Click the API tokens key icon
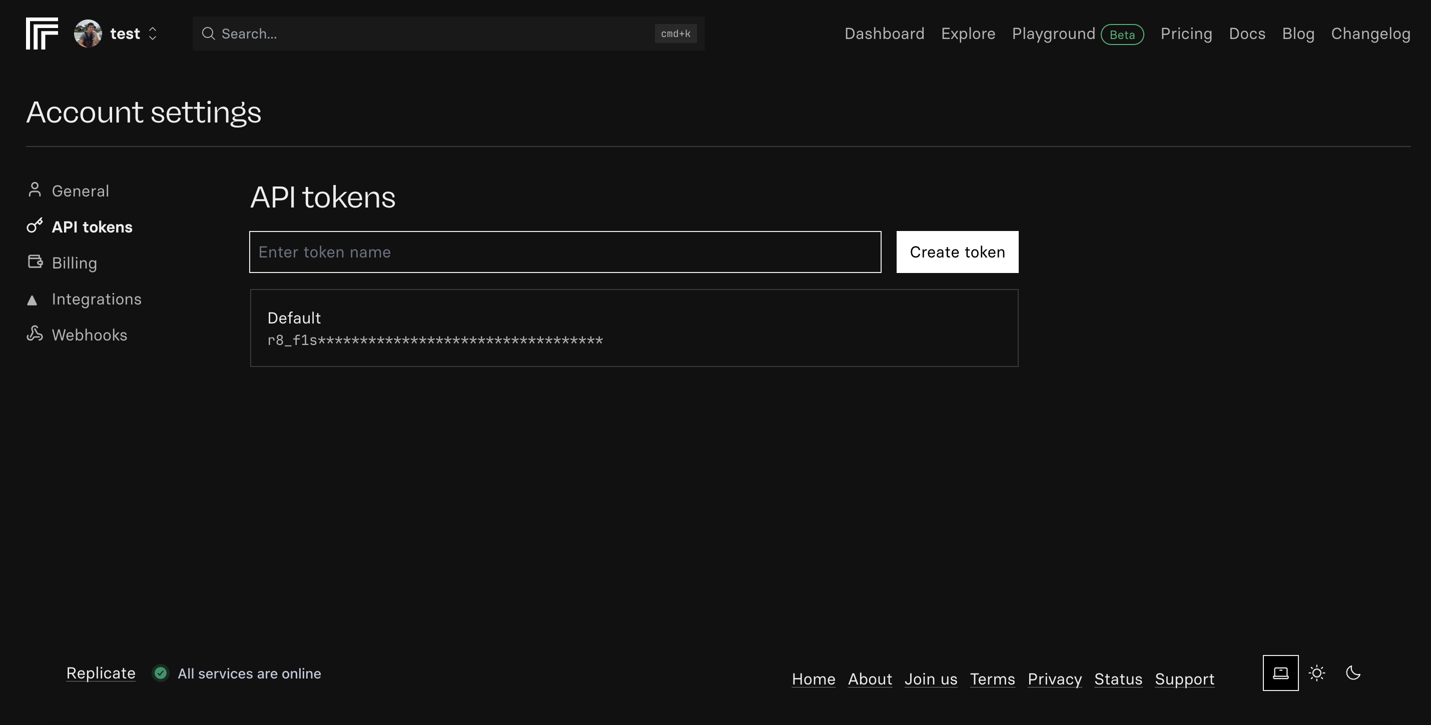The width and height of the screenshot is (1431, 725). point(35,226)
